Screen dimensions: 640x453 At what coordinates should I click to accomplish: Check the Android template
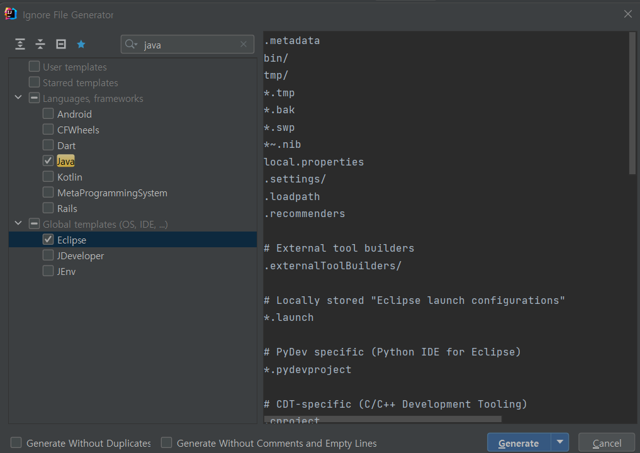tap(48, 114)
